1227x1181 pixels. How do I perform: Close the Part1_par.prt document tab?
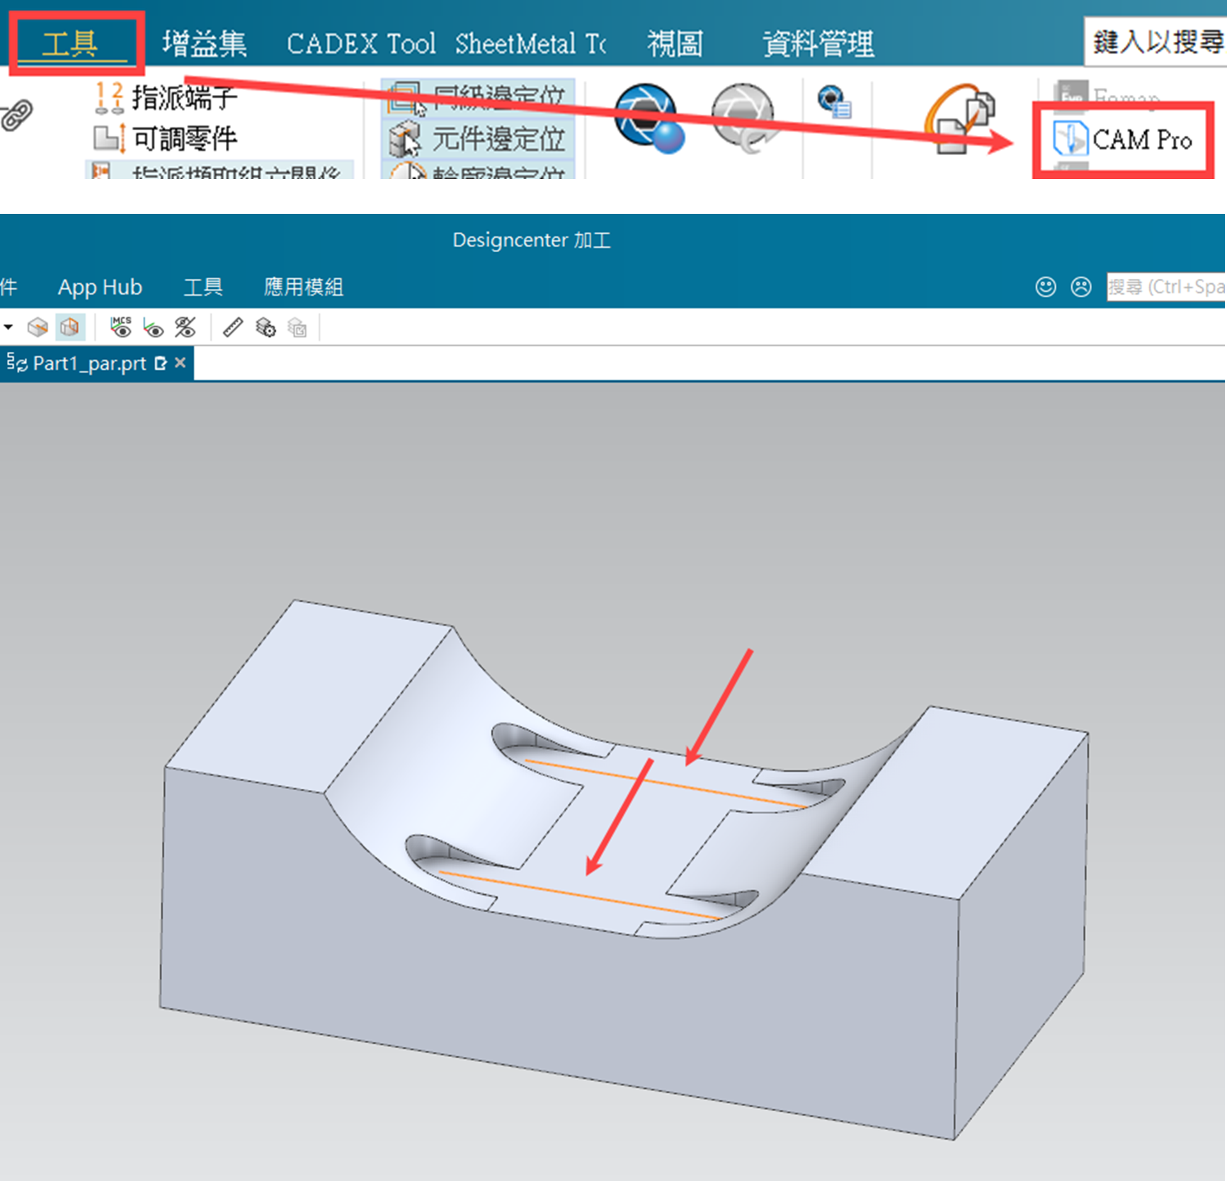tap(181, 363)
